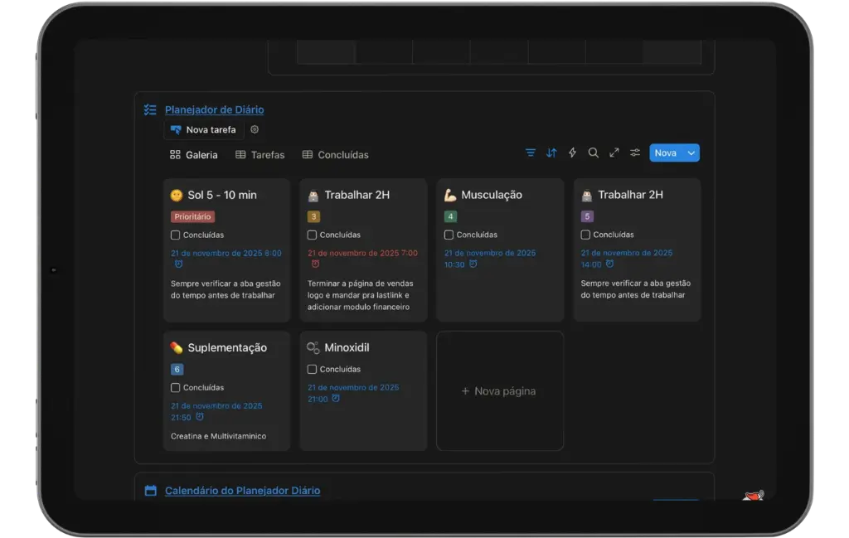Add a card with Nova página

499,390
